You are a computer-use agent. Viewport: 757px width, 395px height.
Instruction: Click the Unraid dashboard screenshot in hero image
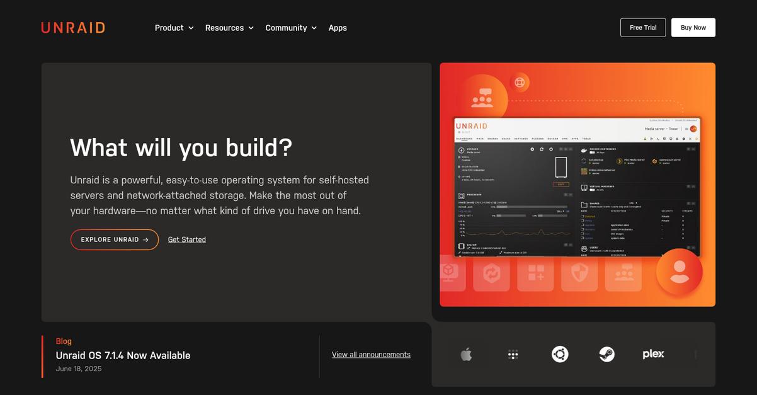tap(577, 186)
